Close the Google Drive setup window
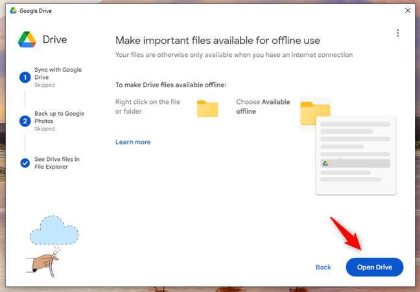 [x=408, y=11]
